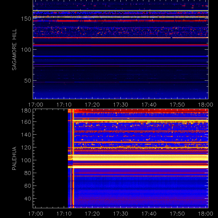218x218 pixels.
Task: Click 17:00 time label under Sagamore Hill plot
Action: (x=36, y=105)
